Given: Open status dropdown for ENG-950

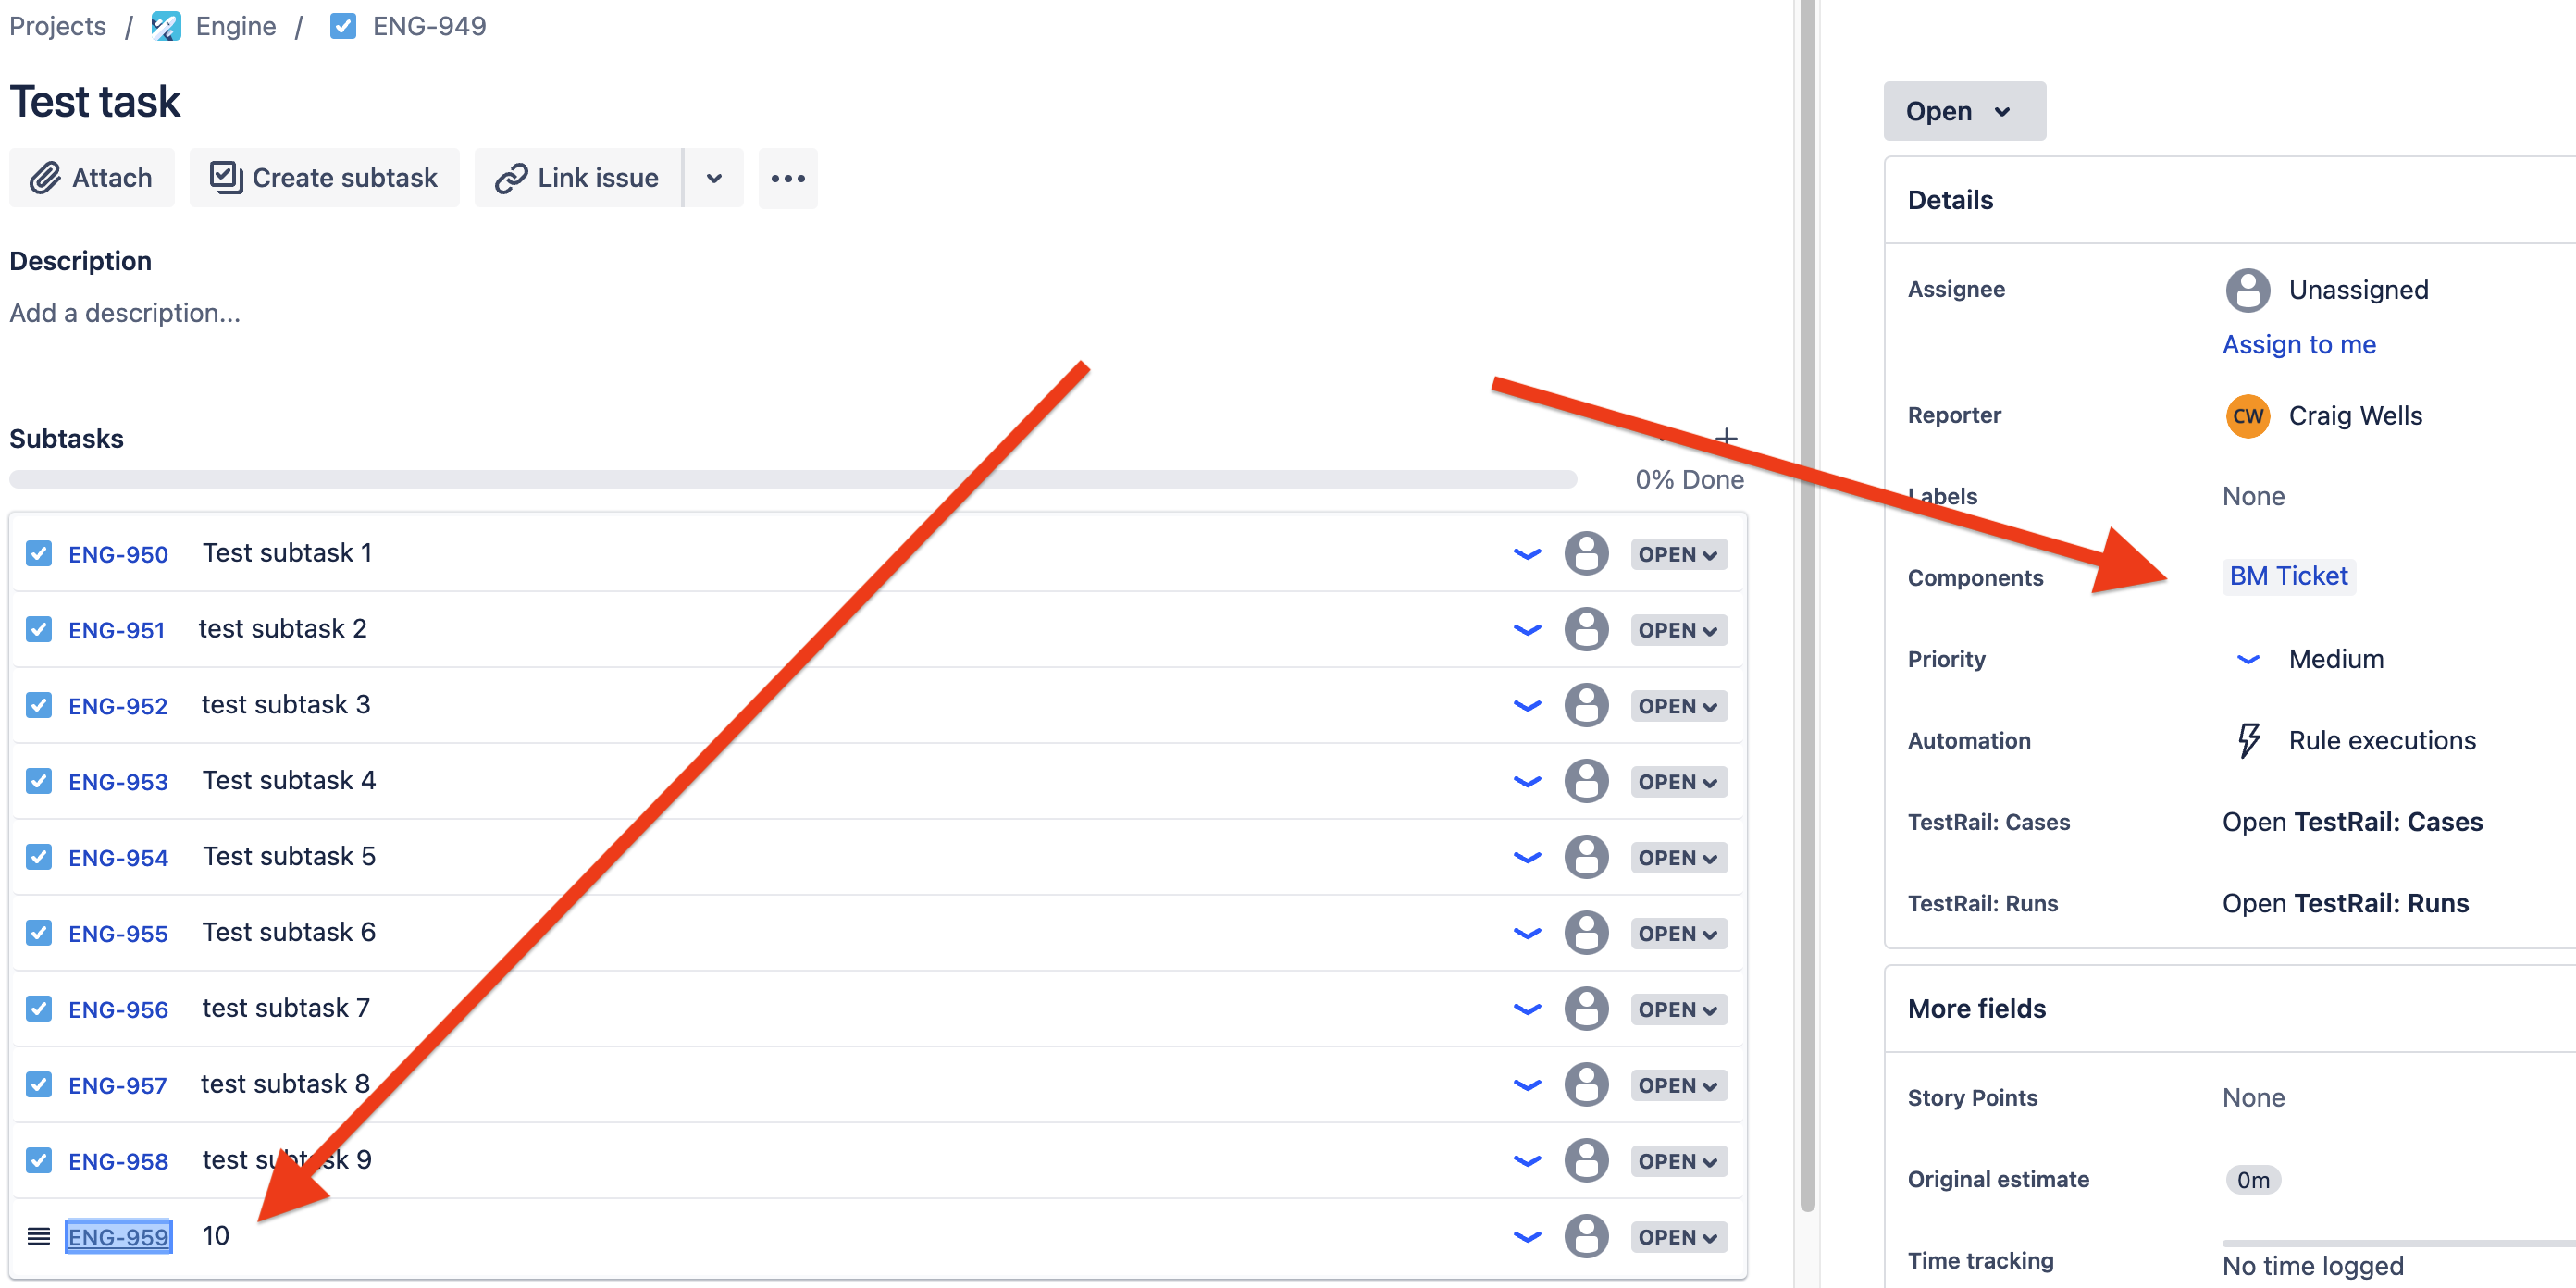Looking at the screenshot, I should [x=1678, y=554].
